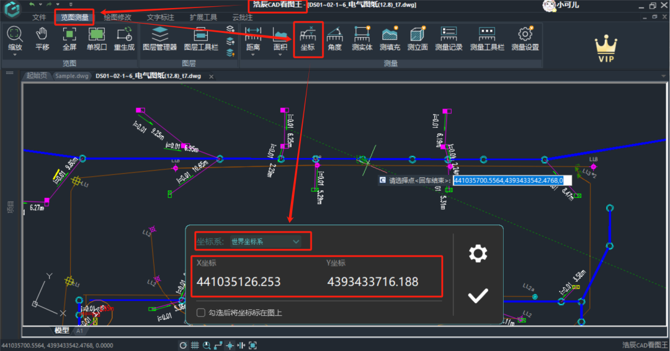Click the undo arrow in title bar
This screenshot has height=351, width=670.
(32, 4)
